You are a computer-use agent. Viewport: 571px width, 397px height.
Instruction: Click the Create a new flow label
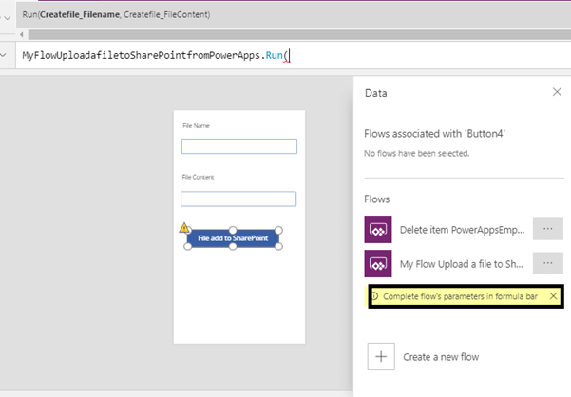point(441,357)
